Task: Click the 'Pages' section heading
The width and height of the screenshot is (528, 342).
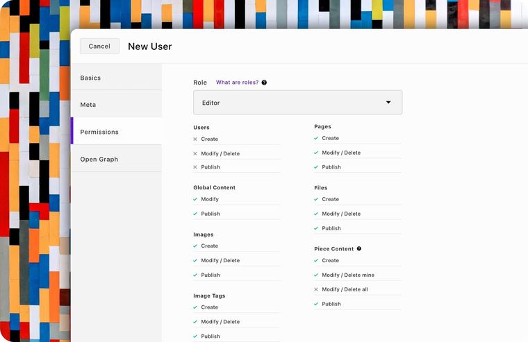Action: [x=322, y=126]
